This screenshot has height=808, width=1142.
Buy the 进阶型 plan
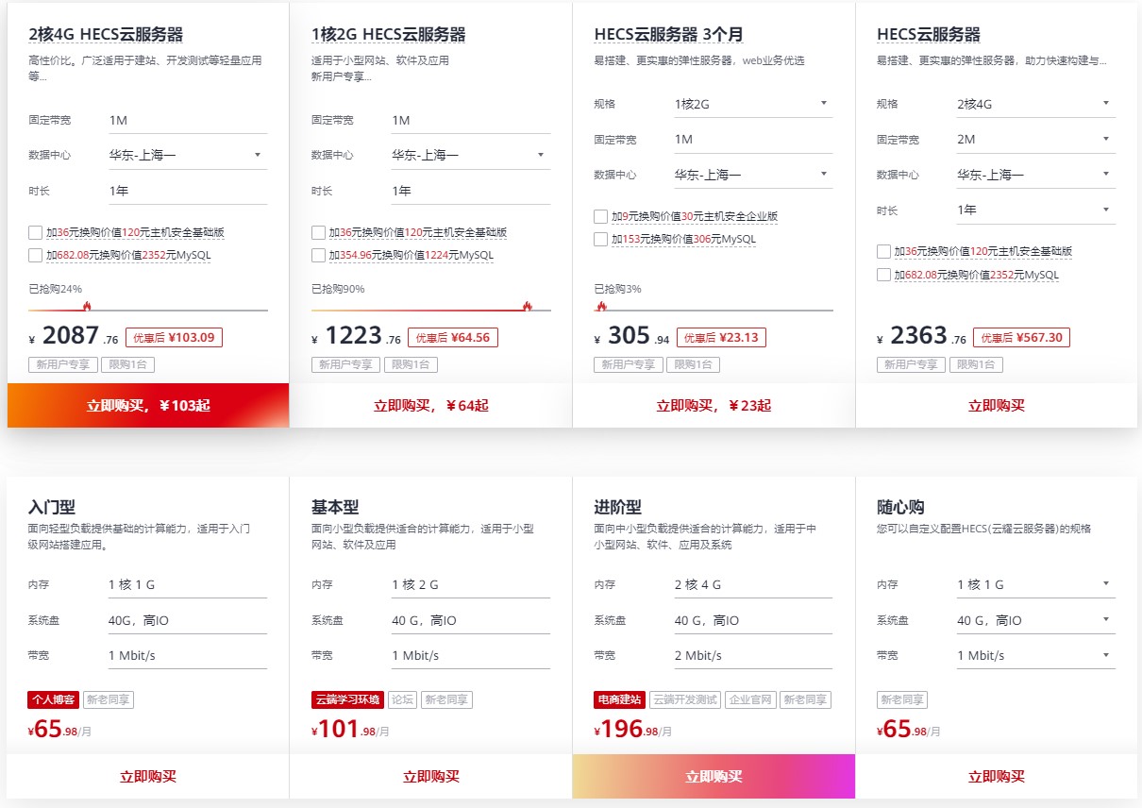[714, 777]
